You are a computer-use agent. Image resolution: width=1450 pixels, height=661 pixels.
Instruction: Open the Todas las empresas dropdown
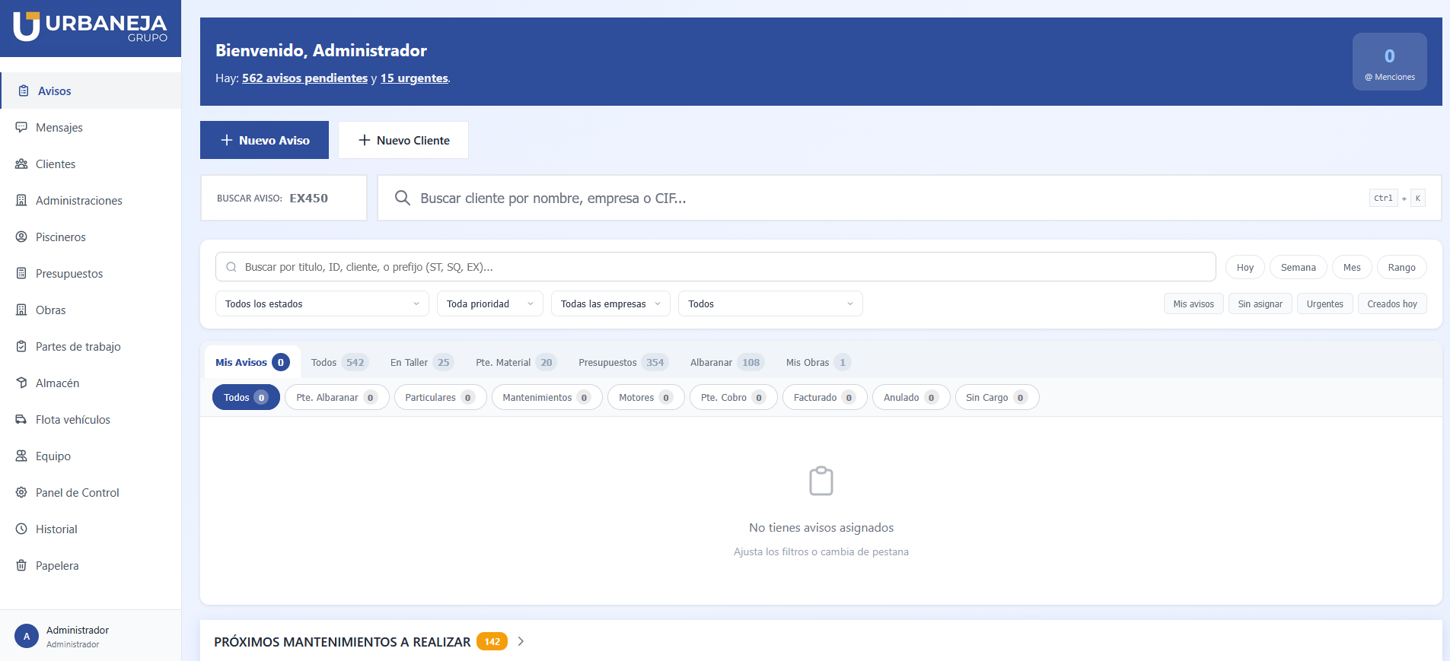610,303
